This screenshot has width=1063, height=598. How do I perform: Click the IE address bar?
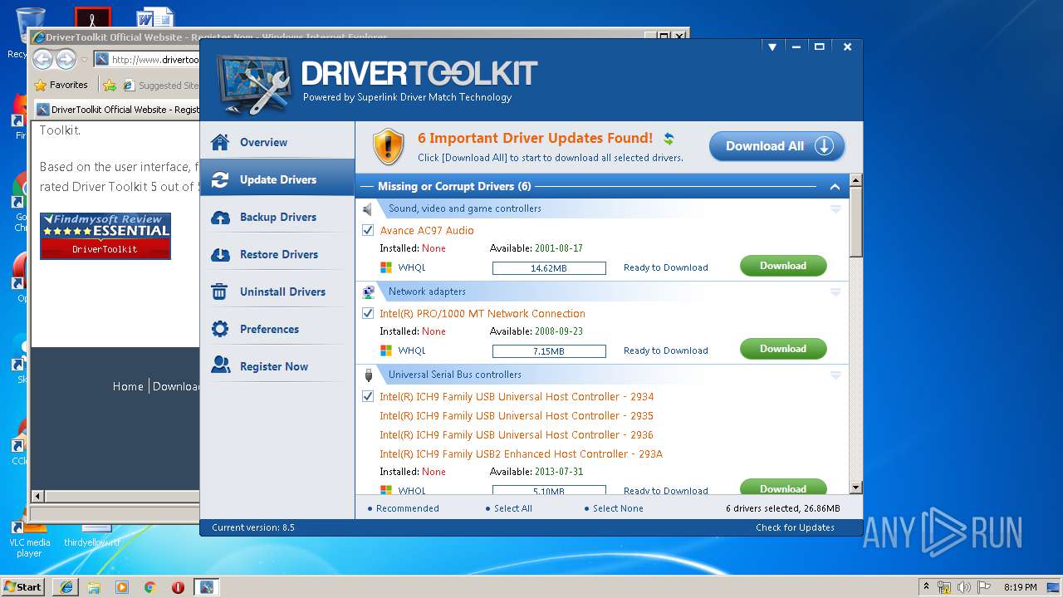(x=145, y=59)
